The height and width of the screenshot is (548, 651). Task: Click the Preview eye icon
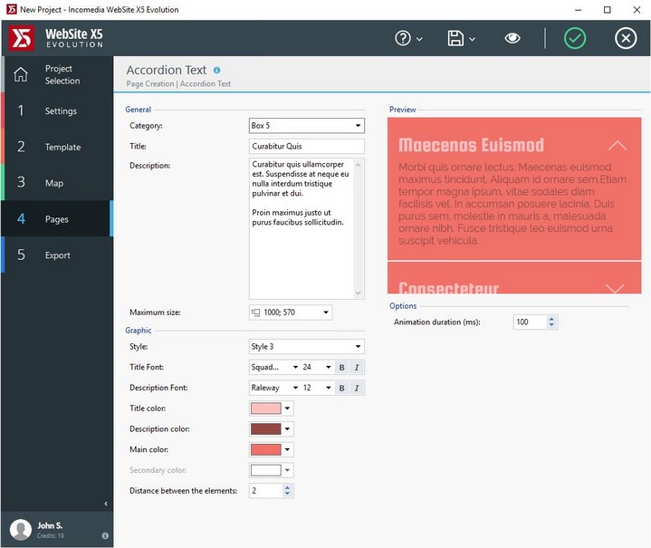click(x=512, y=38)
